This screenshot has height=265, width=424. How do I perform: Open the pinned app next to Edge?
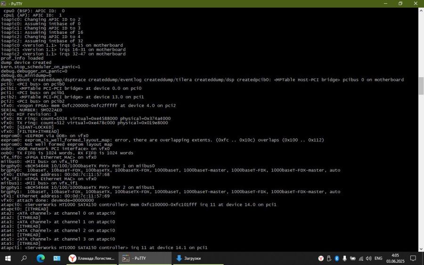pyautogui.click(x=57, y=258)
